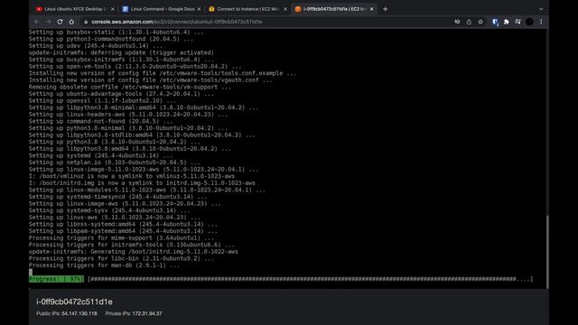Click line 'Processing triggers for initramfs-tools'

[x=132, y=245]
